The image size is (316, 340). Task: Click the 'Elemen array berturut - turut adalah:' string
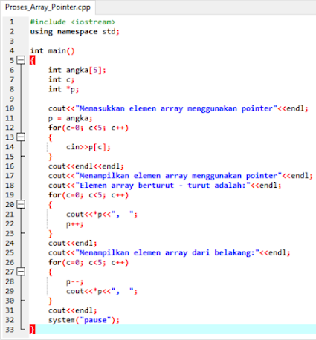click(x=163, y=186)
